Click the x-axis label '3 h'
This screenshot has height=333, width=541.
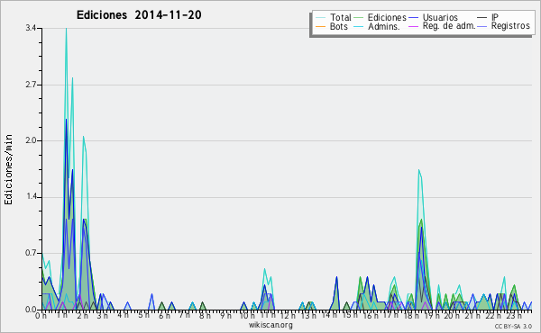pyautogui.click(x=103, y=315)
